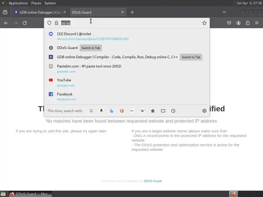Search this time with Google
Screen dimensions: 263x197
[x=91, y=111]
